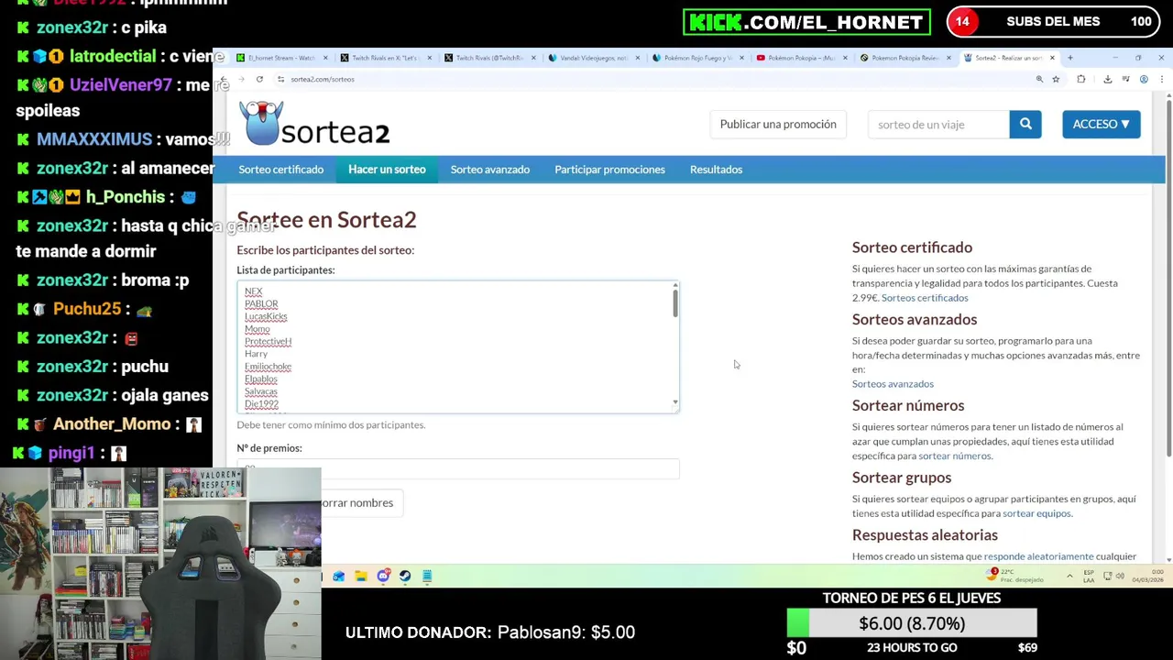Open the notepad app in the taskbar

coord(427,576)
